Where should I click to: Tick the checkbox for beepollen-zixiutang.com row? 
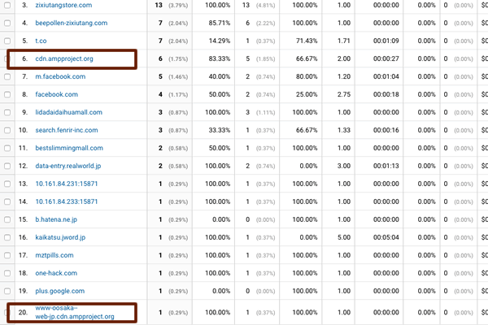coord(7,23)
